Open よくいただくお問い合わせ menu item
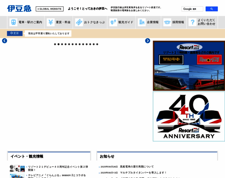Image resolution: width=225 pixels, height=178 pixels. click(x=202, y=22)
